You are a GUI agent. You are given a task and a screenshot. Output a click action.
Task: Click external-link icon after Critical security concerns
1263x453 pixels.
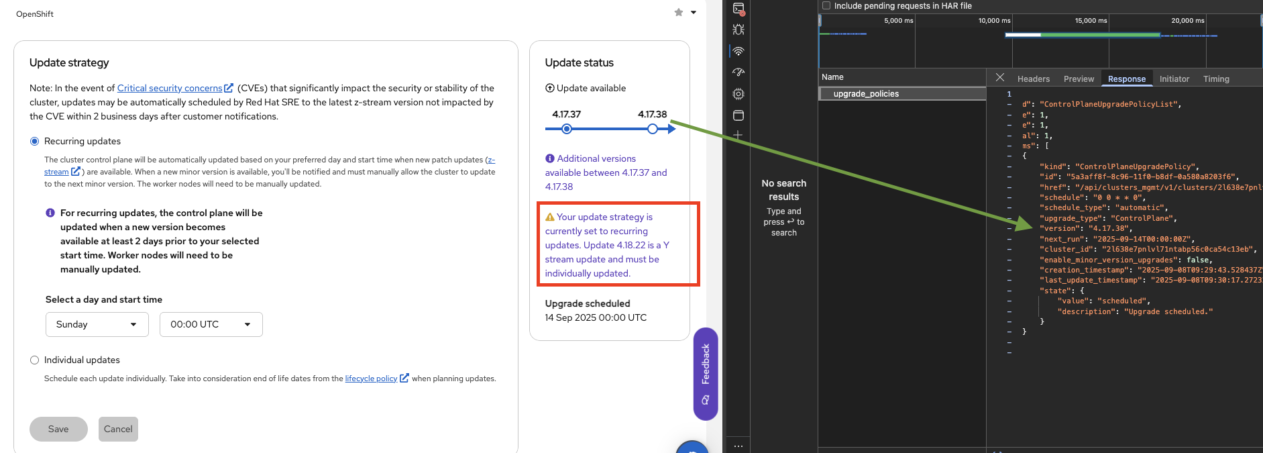[x=229, y=88]
